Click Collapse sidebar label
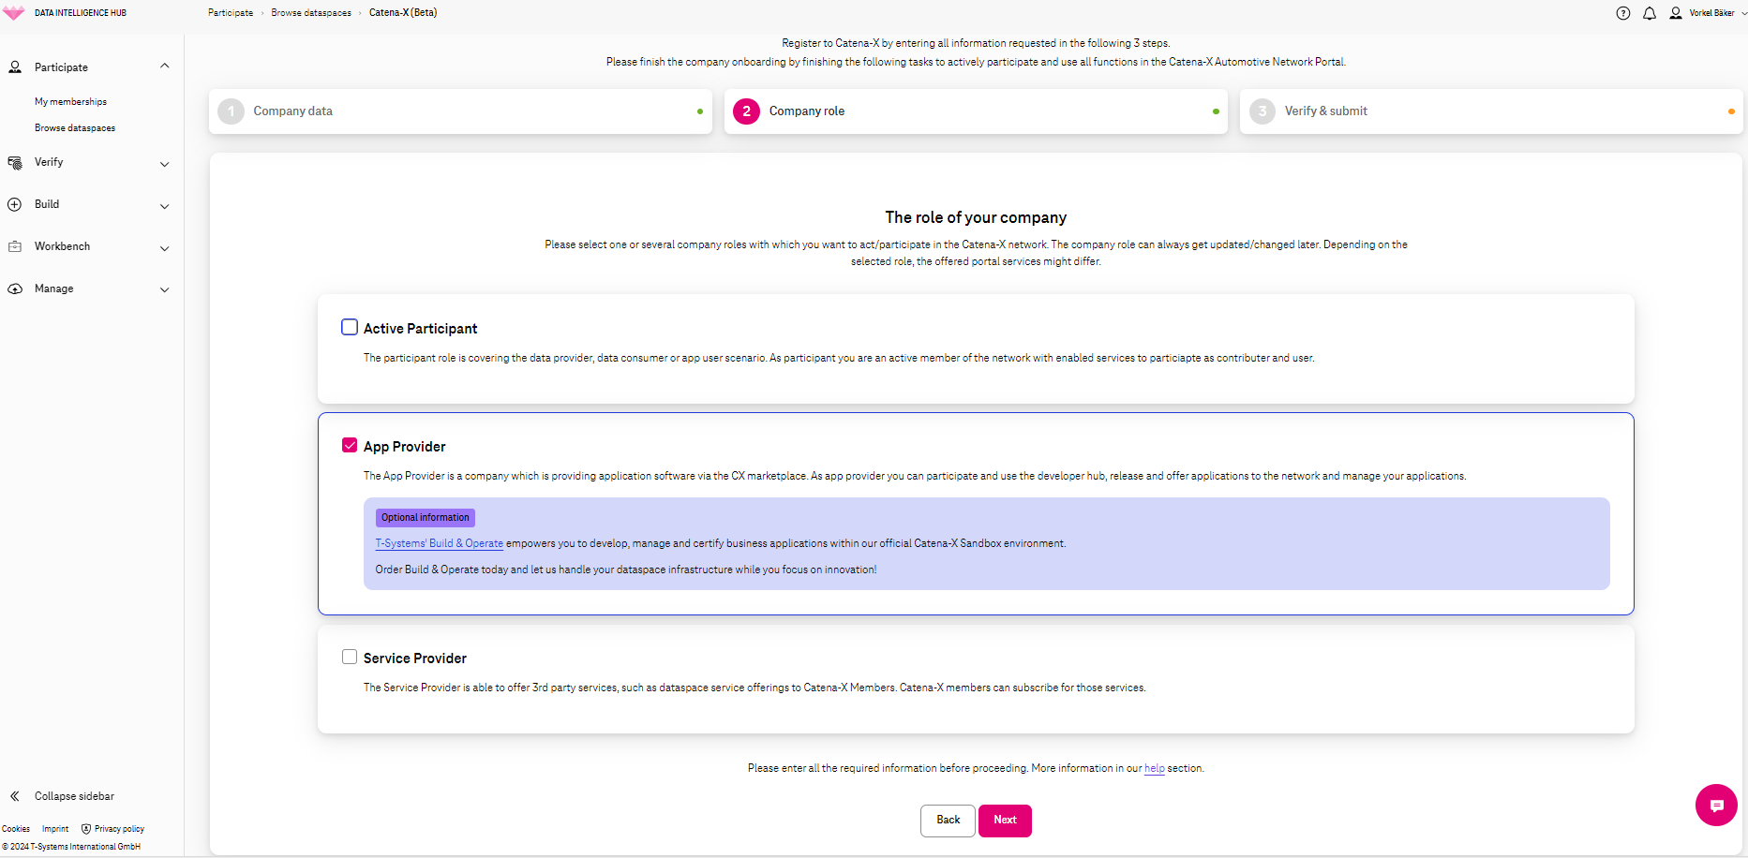1748x858 pixels. pos(75,796)
